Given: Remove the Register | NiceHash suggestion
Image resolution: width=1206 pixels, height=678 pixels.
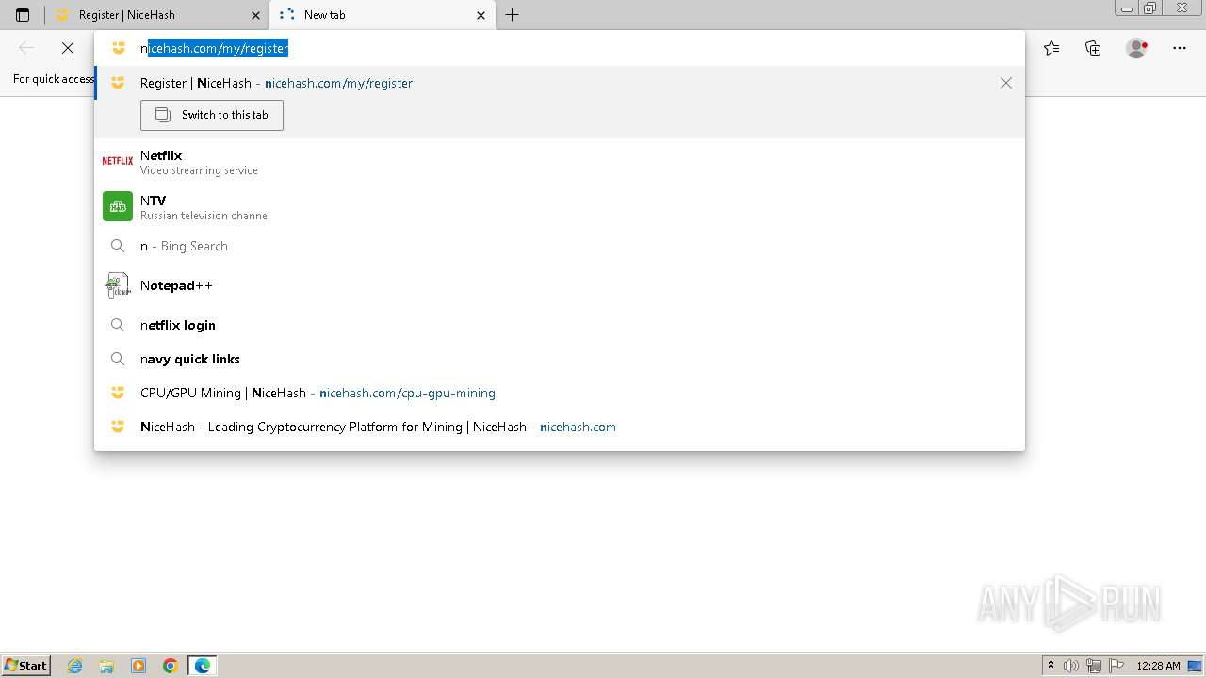Looking at the screenshot, I should [x=1006, y=83].
